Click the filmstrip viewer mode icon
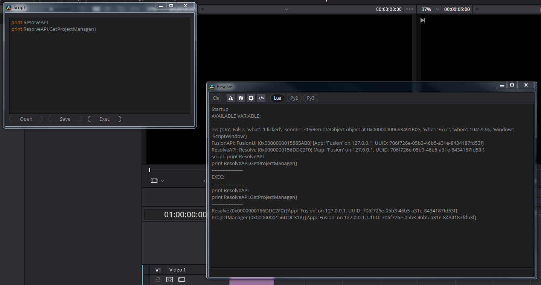 pos(154,180)
